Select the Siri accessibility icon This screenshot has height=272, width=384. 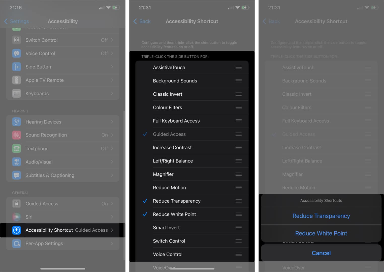16,217
